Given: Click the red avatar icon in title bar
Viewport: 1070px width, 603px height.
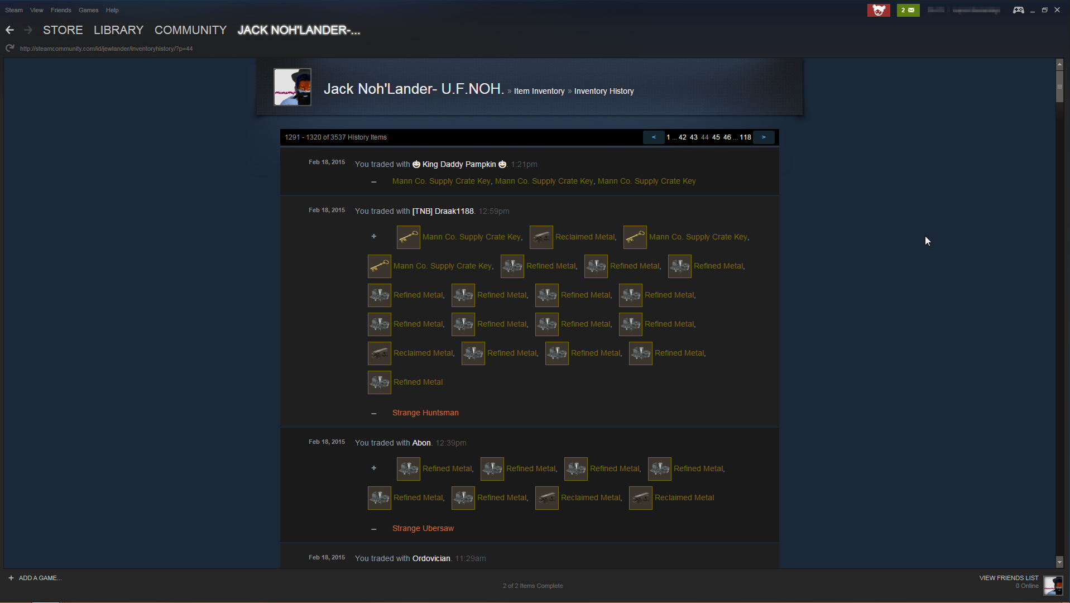Looking at the screenshot, I should coord(879,10).
